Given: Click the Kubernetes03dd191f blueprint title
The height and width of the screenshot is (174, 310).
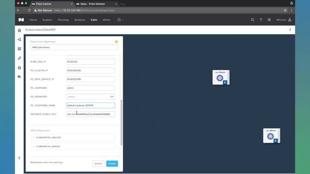Looking at the screenshot, I should click(x=40, y=30).
